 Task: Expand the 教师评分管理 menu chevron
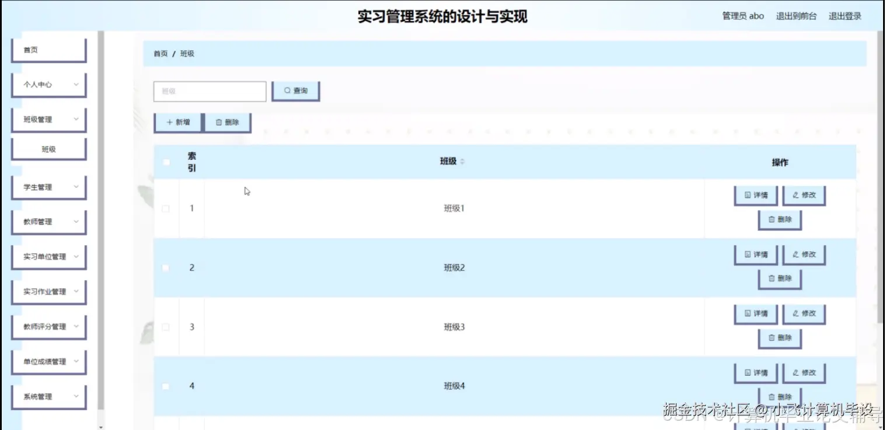[76, 327]
